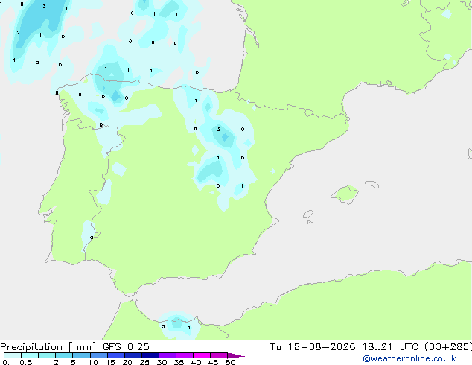
Task: Click the 1–2 mm legend swatch
Action: pos(47,355)
